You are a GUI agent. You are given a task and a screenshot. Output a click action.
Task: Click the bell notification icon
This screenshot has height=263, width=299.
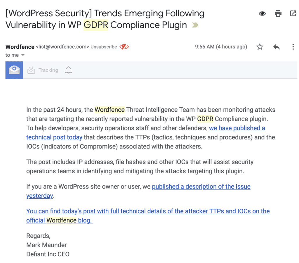68,70
